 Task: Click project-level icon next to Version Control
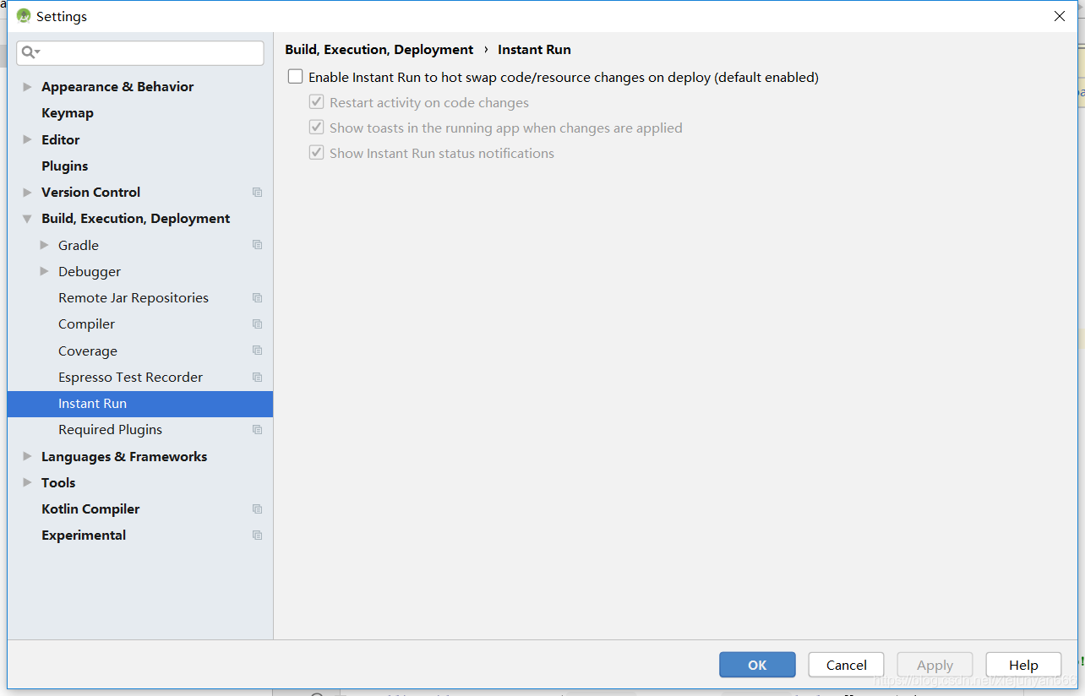(x=258, y=193)
